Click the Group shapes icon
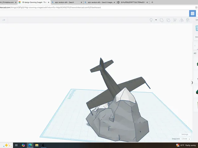 click(161, 20)
